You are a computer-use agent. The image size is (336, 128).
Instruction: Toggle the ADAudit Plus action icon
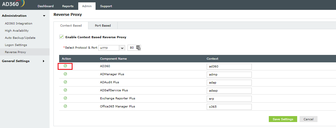[65, 82]
